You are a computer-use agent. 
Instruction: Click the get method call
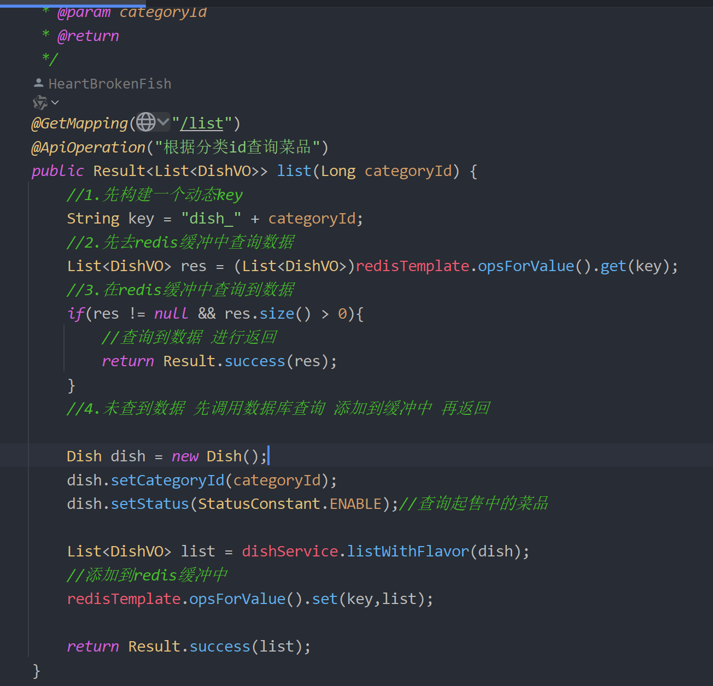tap(613, 266)
